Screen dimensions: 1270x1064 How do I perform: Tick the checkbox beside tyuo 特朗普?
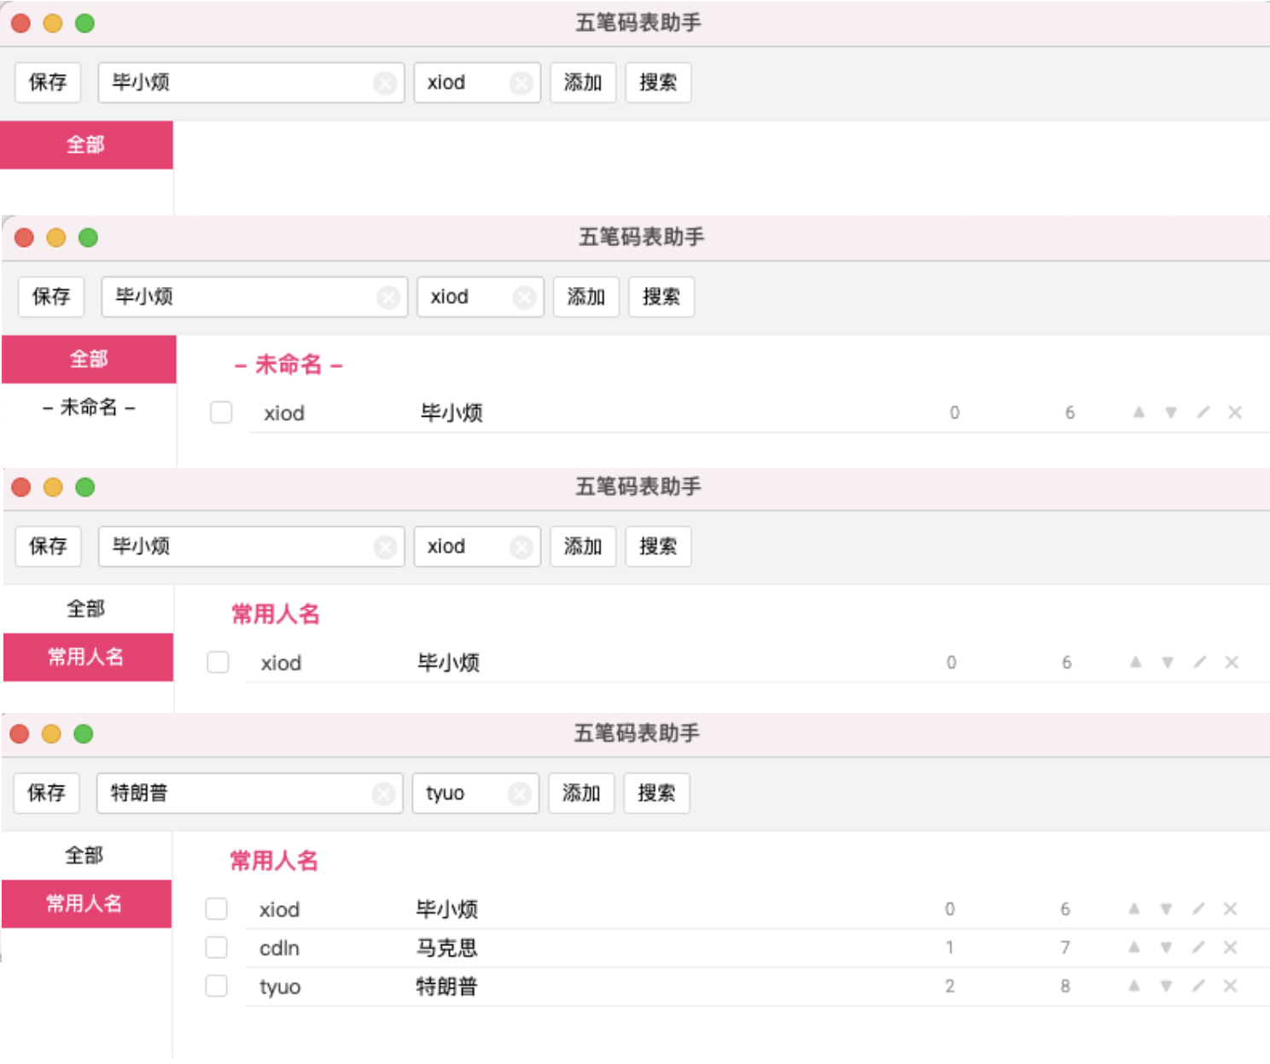click(x=217, y=986)
